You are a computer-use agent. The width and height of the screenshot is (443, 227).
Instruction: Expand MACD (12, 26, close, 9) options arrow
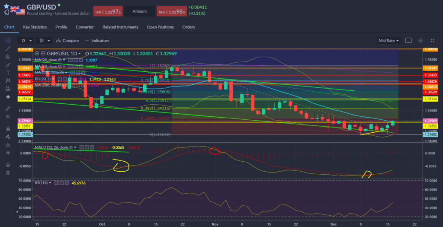75,147
